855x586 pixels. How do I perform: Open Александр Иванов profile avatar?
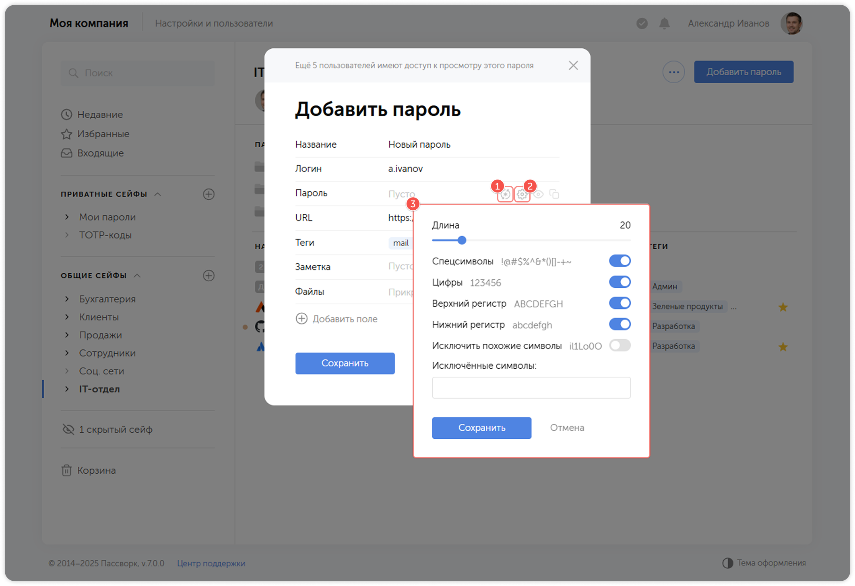[792, 23]
